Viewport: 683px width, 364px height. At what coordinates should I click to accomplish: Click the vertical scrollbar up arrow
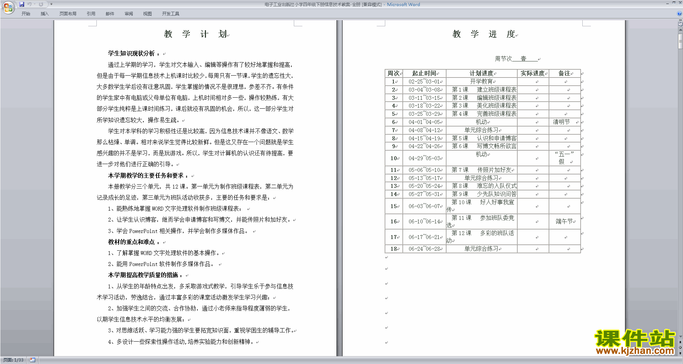pos(680,30)
